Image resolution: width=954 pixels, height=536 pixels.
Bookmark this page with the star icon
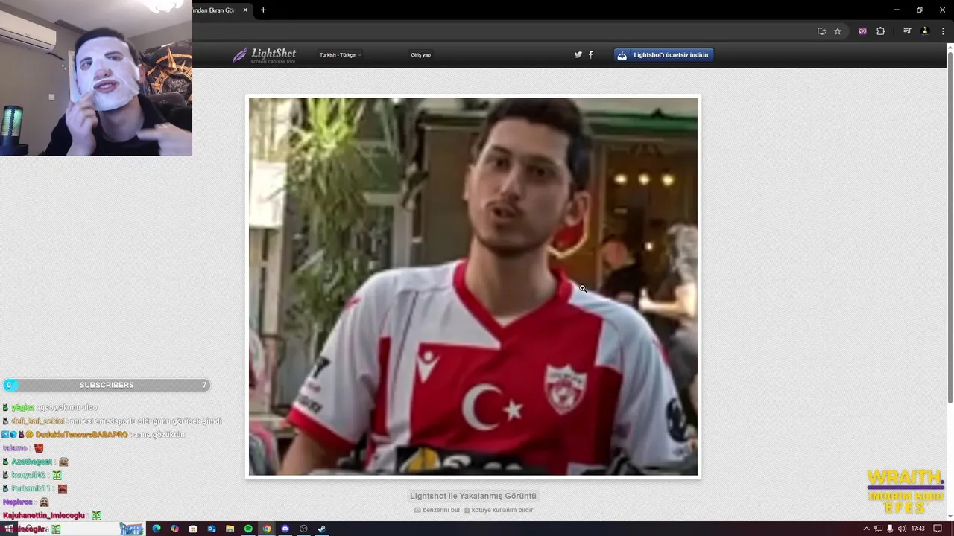point(838,31)
